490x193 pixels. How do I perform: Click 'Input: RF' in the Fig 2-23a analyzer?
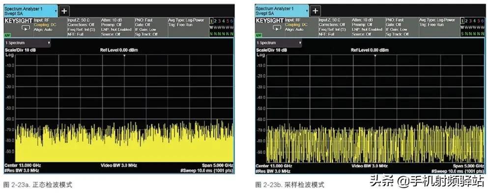pyautogui.click(x=42, y=20)
